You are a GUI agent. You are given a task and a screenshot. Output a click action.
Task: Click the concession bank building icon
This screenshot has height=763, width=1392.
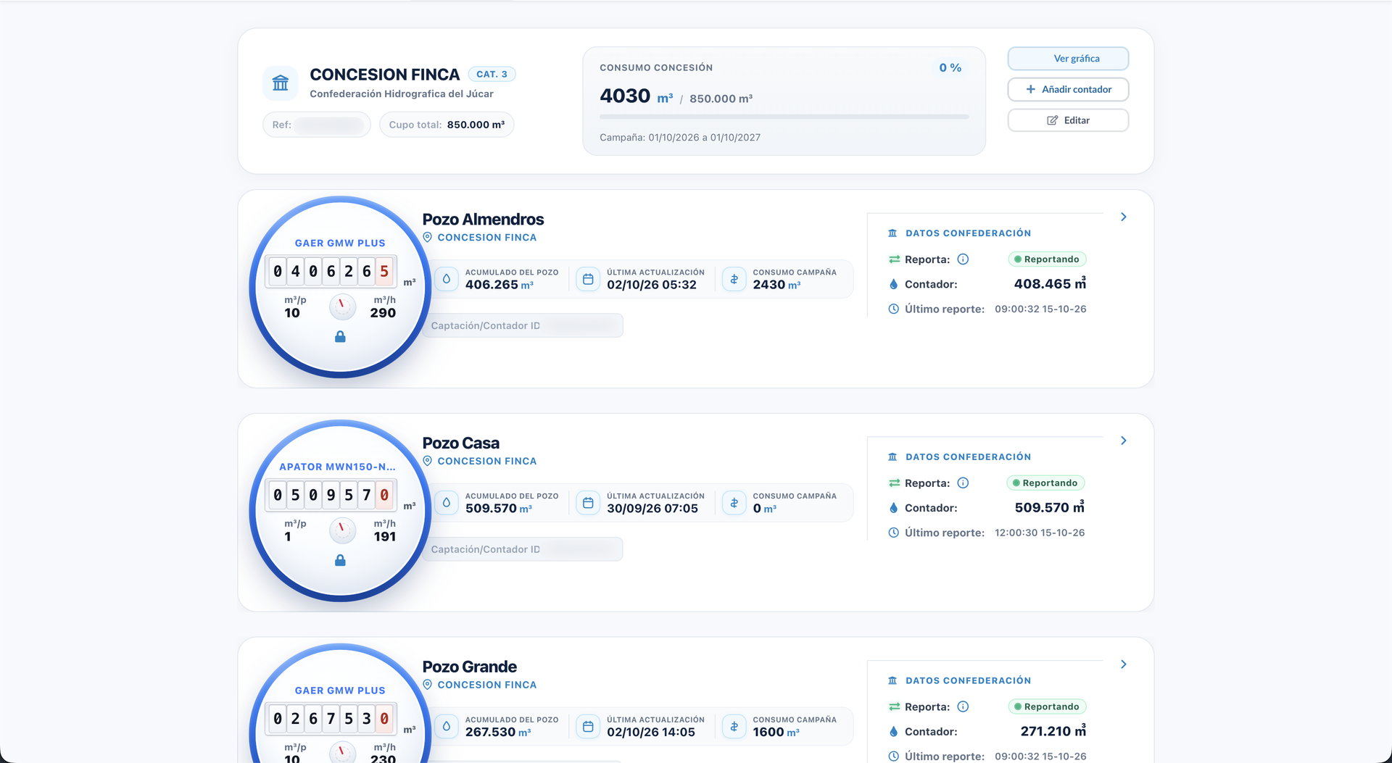point(281,83)
